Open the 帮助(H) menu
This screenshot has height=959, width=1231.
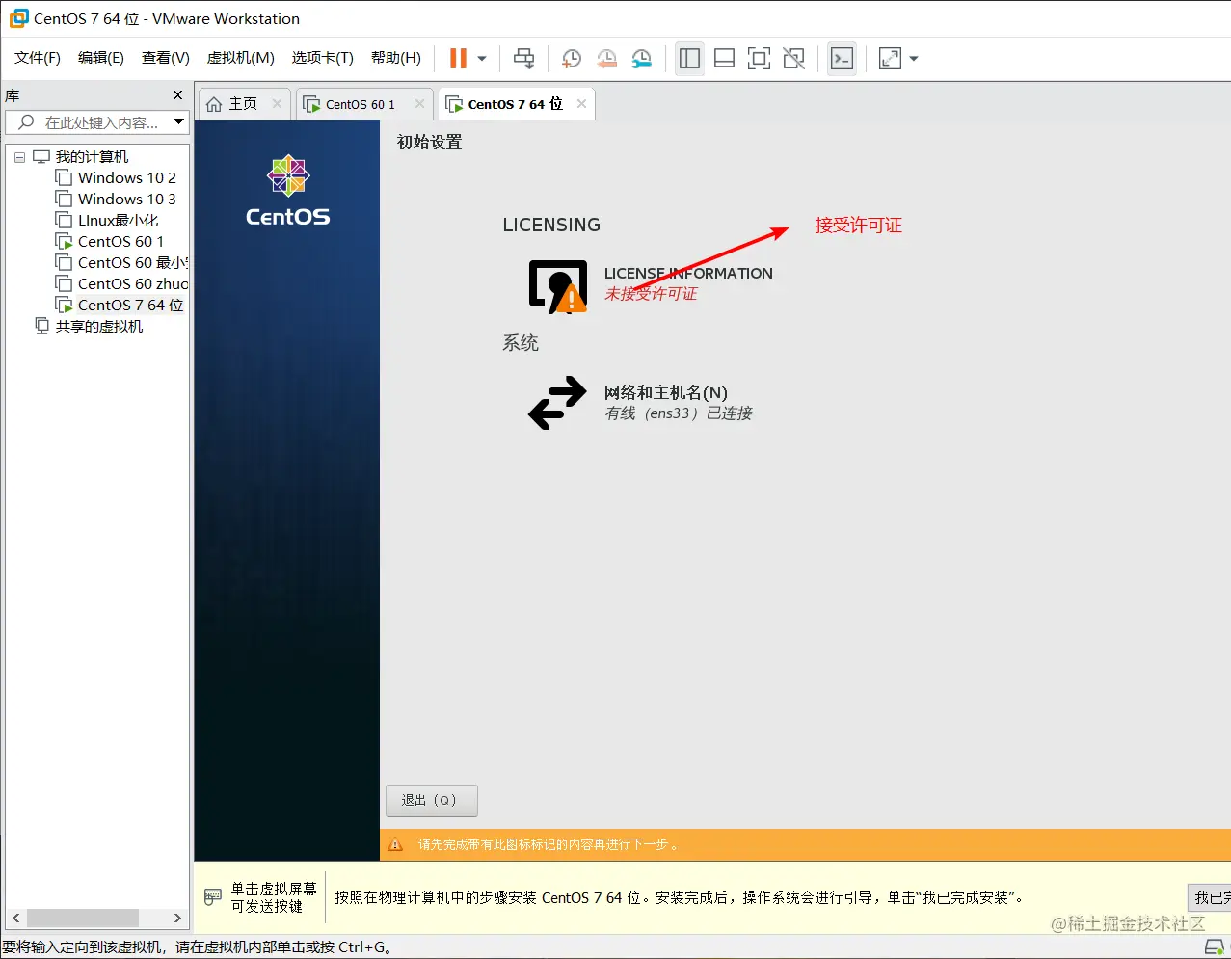click(x=396, y=58)
